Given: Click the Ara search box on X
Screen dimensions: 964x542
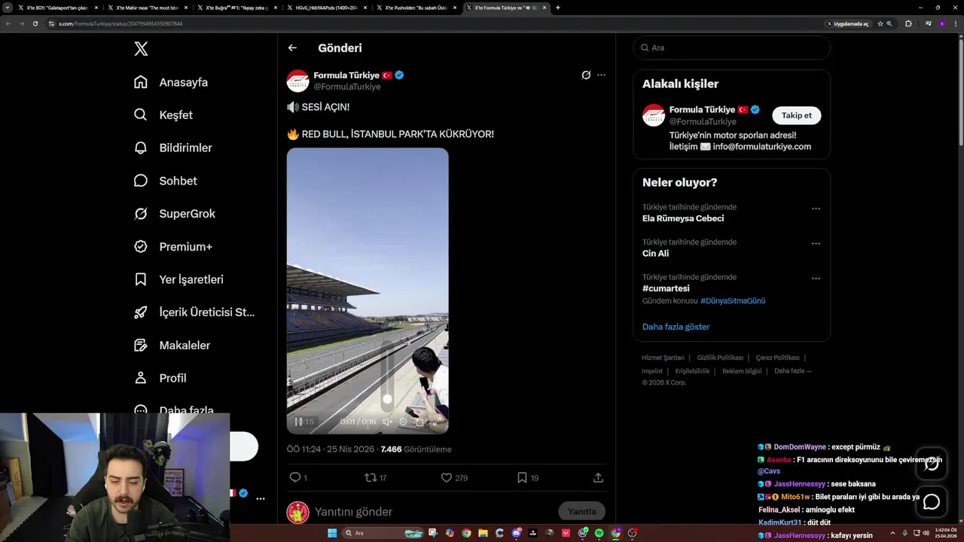Looking at the screenshot, I should pos(731,47).
